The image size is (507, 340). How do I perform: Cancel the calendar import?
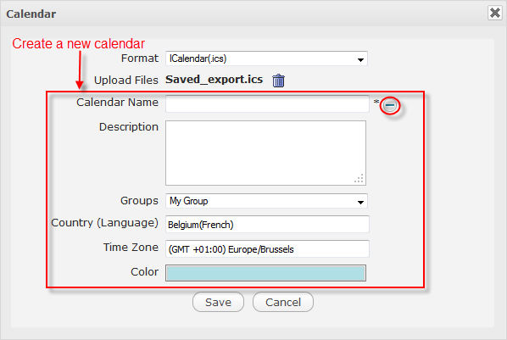[x=283, y=302]
